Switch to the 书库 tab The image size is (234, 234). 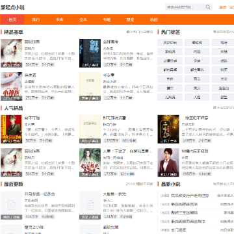(x=59, y=19)
